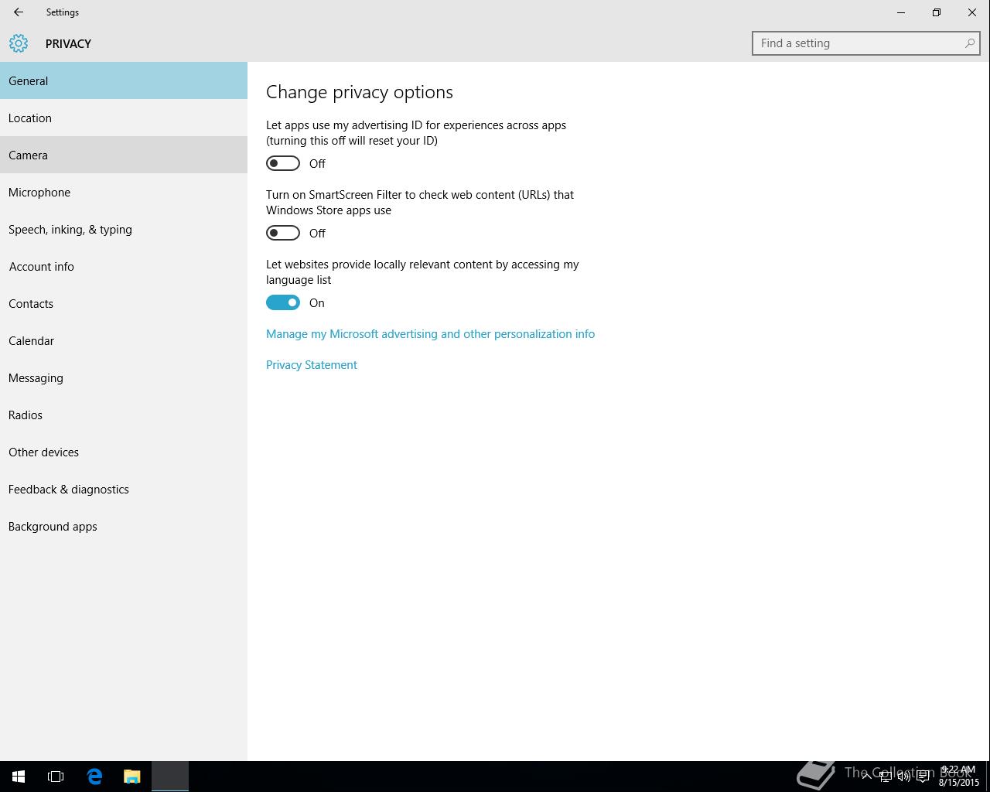Click the PRIVACY header title
The image size is (990, 792).
[68, 44]
